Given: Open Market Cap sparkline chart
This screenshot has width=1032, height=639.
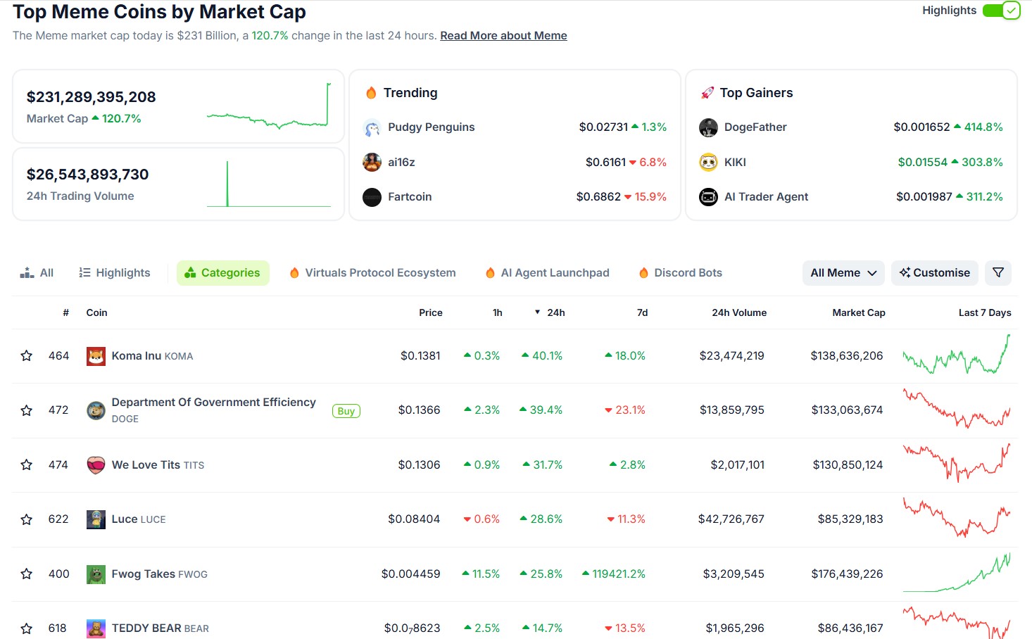Looking at the screenshot, I should coord(268,106).
